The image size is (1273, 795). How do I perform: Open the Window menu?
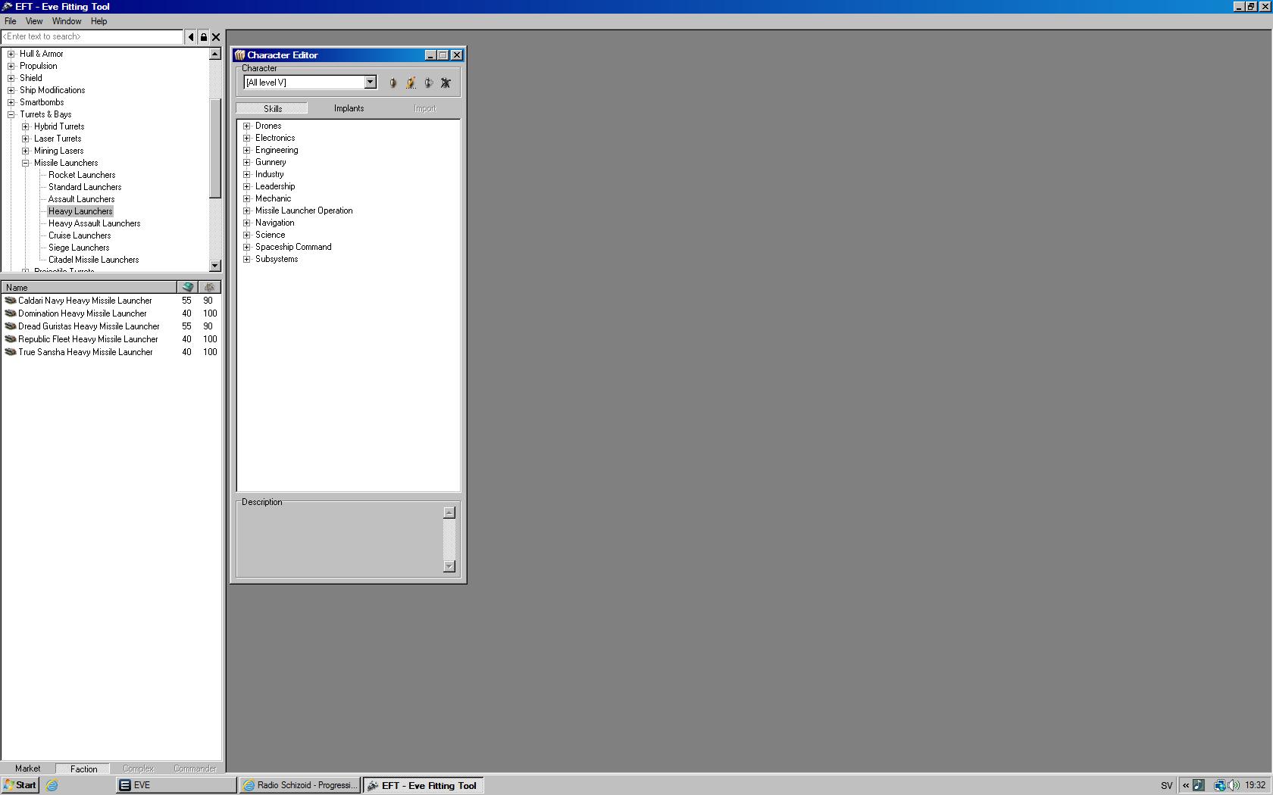(x=67, y=21)
